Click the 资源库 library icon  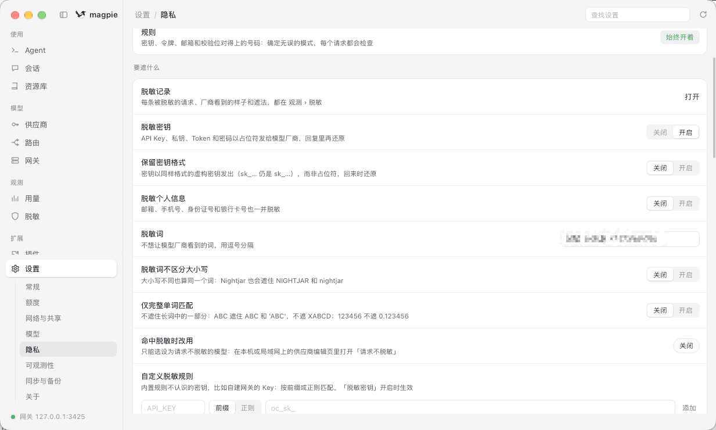click(x=15, y=87)
